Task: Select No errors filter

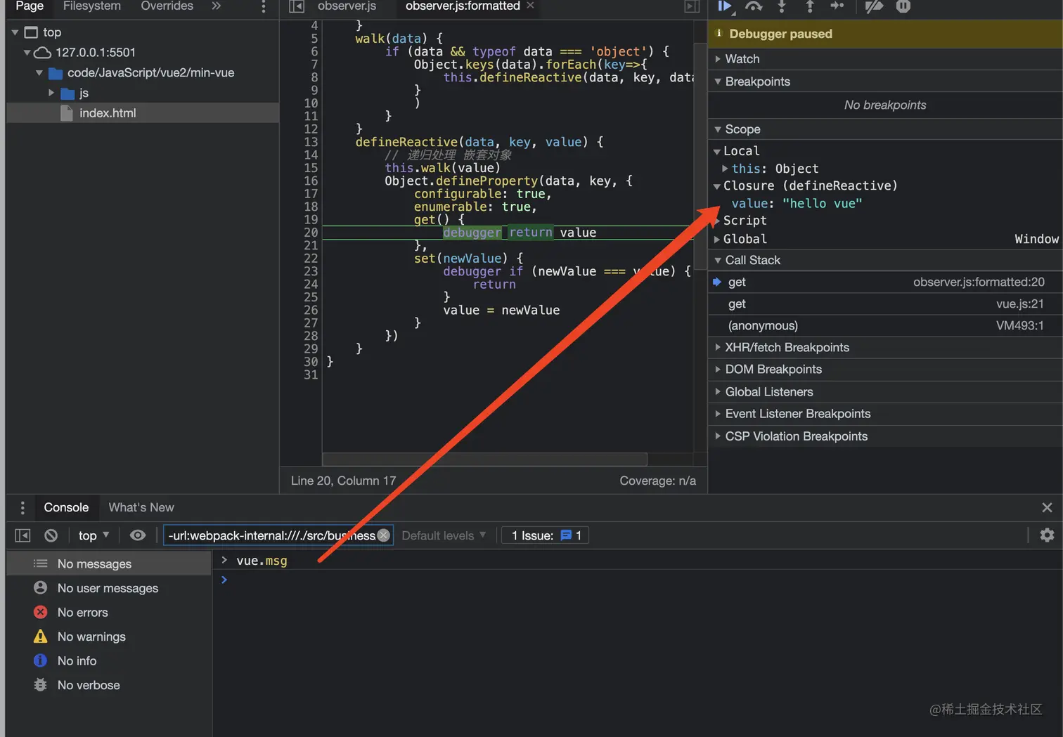Action: tap(109, 613)
